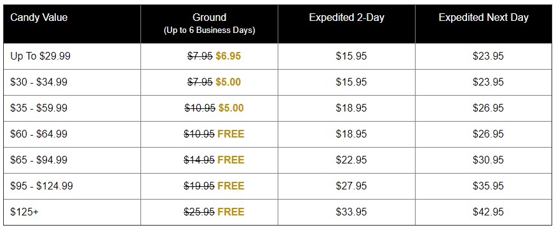Click the Expedited Next Day header

(x=484, y=18)
